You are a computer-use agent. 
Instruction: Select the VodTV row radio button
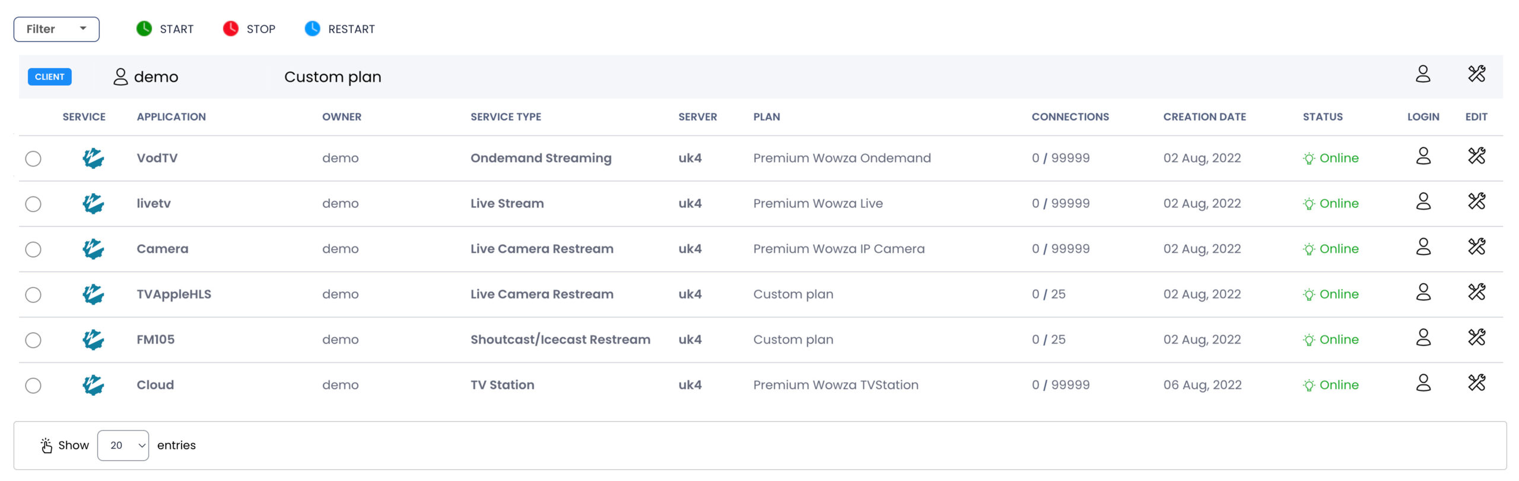pyautogui.click(x=33, y=159)
